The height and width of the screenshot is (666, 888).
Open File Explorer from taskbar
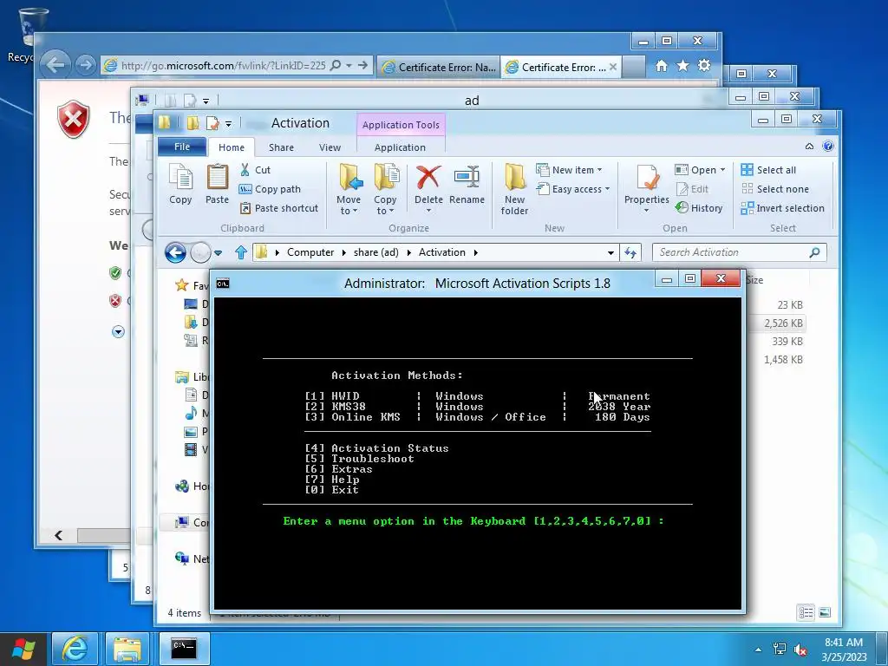[x=127, y=649]
